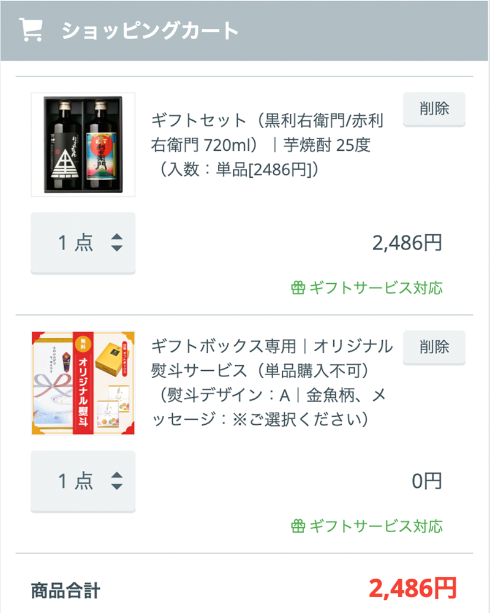Screen dimensions: 490x613
Task: Click the red 商品合計 total amount
Action: pyautogui.click(x=413, y=588)
